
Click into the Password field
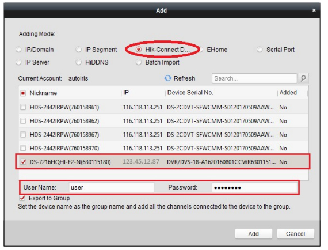pos(254,187)
